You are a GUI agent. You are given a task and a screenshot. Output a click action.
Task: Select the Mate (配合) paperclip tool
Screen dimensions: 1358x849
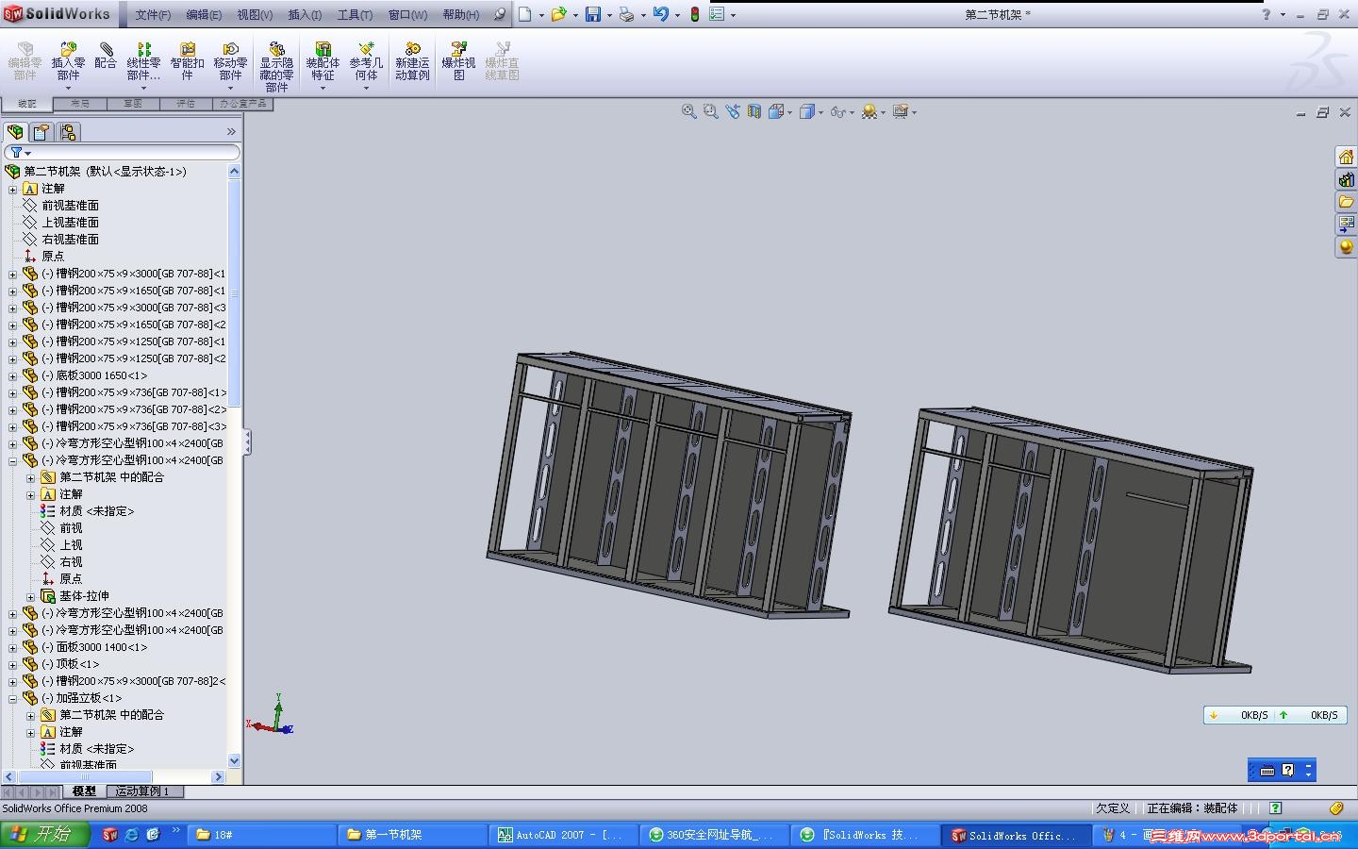(x=106, y=56)
